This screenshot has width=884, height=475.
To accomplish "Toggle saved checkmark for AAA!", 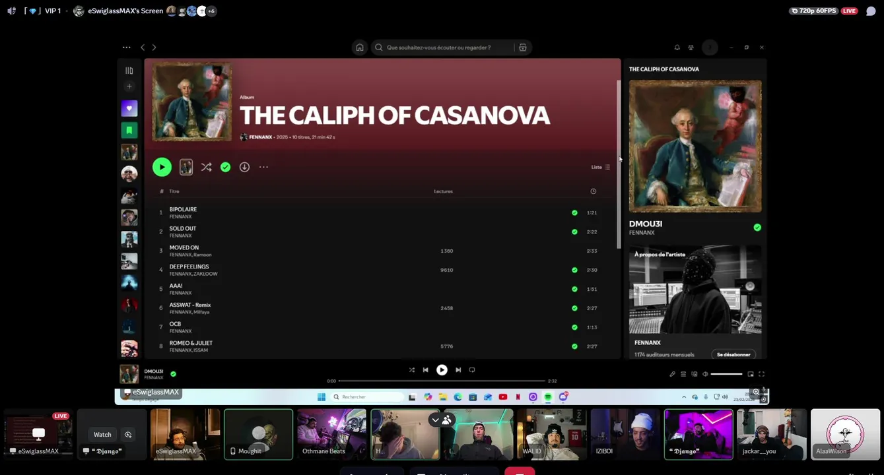I will (574, 289).
